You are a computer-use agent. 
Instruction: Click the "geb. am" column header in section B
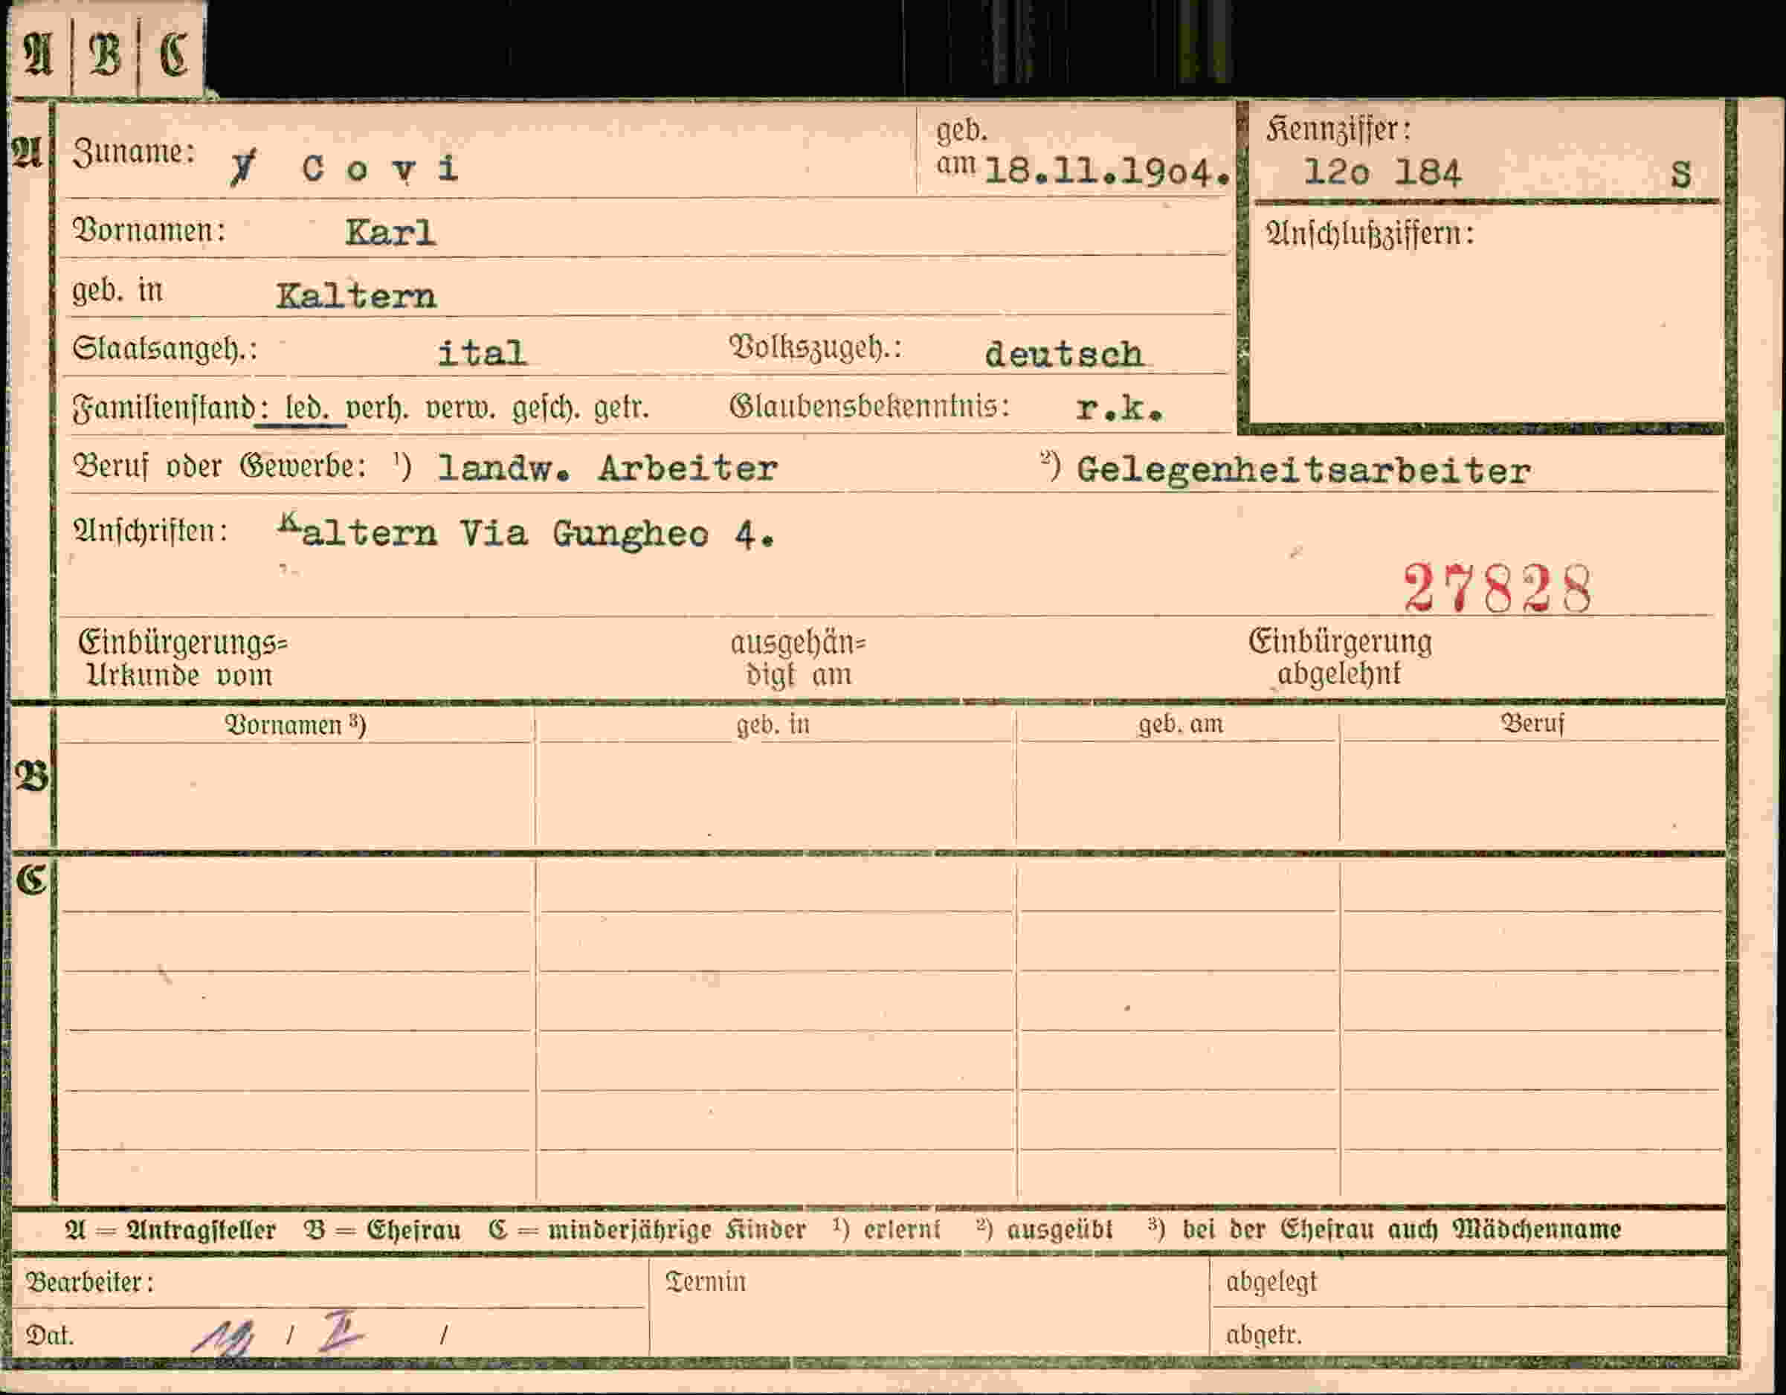1181,724
